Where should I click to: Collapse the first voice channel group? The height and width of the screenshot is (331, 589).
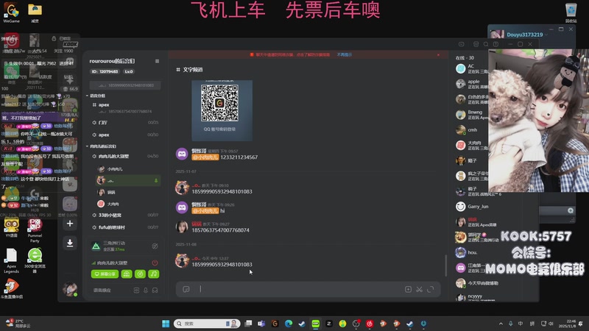[x=96, y=96]
